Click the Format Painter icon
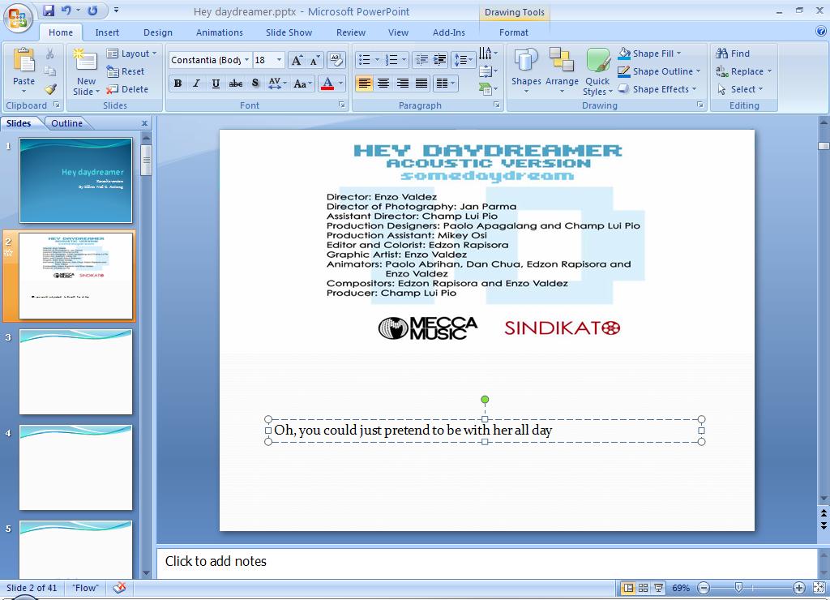The height and width of the screenshot is (600, 830). 49,90
